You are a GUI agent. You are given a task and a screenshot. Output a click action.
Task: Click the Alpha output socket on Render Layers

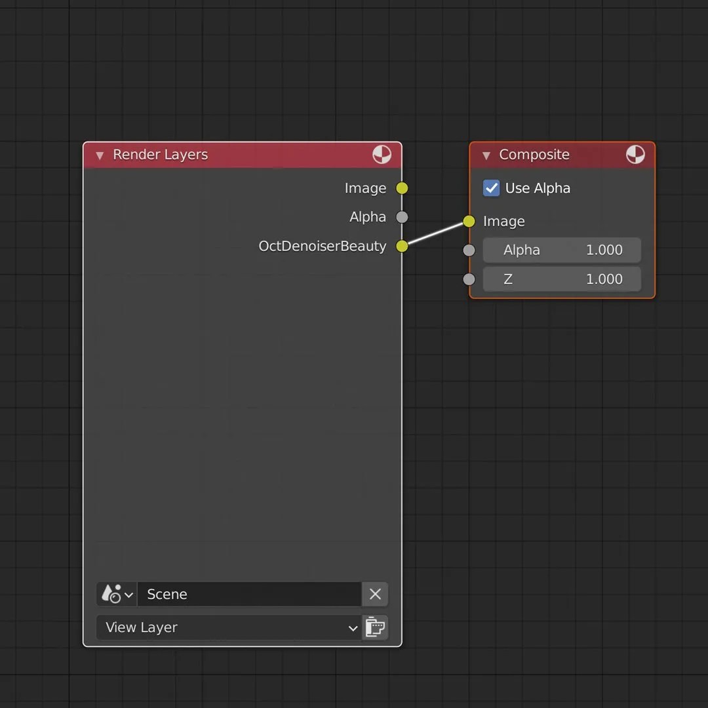point(402,217)
